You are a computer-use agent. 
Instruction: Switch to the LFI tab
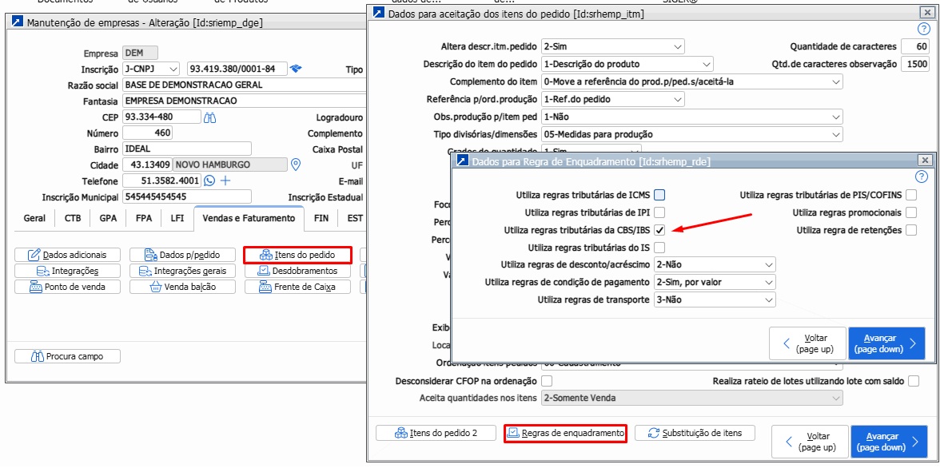pos(177,219)
